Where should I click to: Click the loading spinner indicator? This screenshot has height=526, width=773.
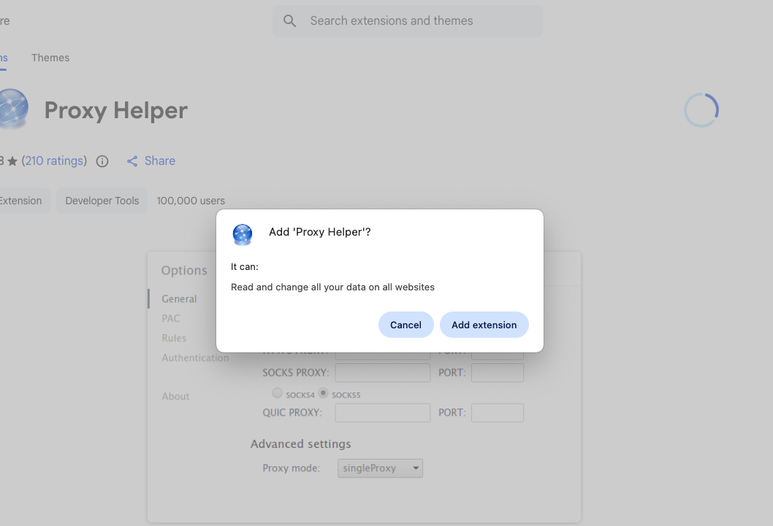[701, 110]
